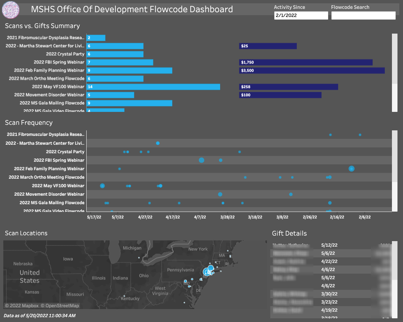Select the $100 gift bar

tap(280, 95)
